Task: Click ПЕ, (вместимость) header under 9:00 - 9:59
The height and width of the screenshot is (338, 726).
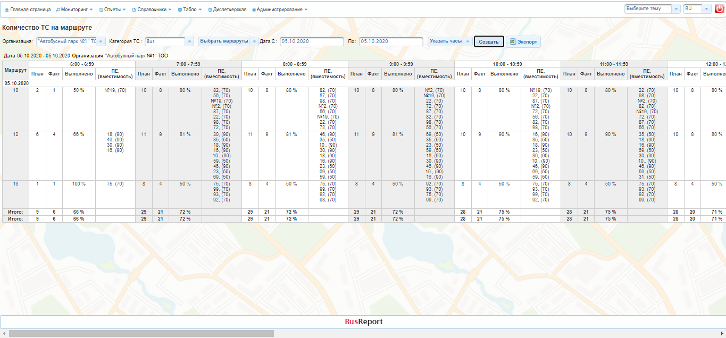Action: click(434, 74)
